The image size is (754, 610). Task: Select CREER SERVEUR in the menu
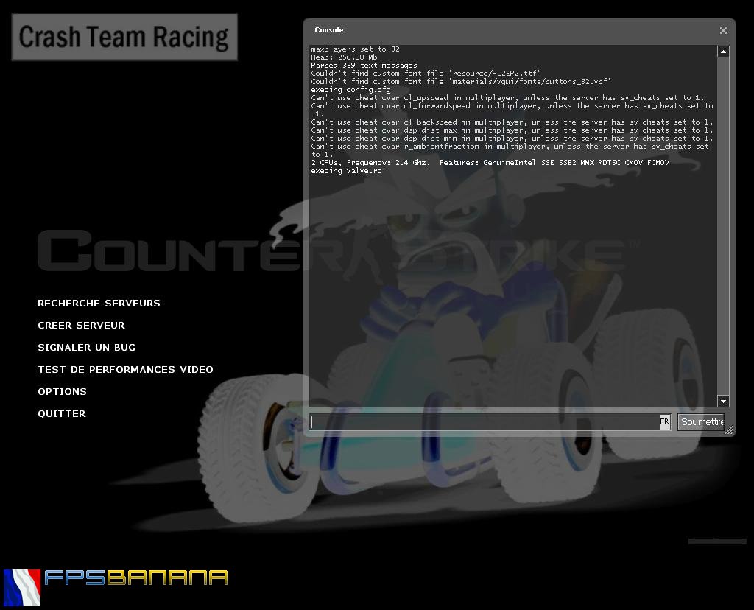pyautogui.click(x=81, y=325)
